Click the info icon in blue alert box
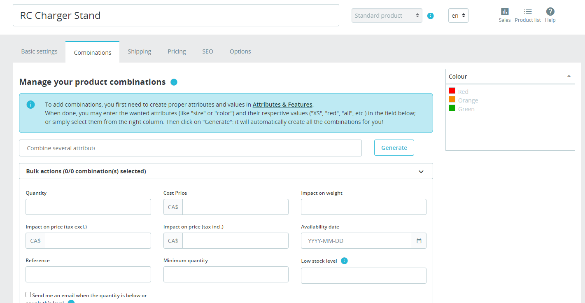Image resolution: width=585 pixels, height=303 pixels. coord(31,105)
